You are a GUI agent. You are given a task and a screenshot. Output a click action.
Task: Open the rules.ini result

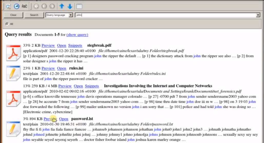click(62, 68)
